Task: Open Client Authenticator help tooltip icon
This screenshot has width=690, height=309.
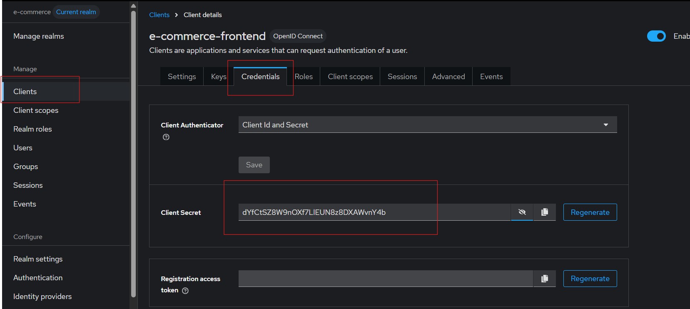Action: pyautogui.click(x=166, y=137)
